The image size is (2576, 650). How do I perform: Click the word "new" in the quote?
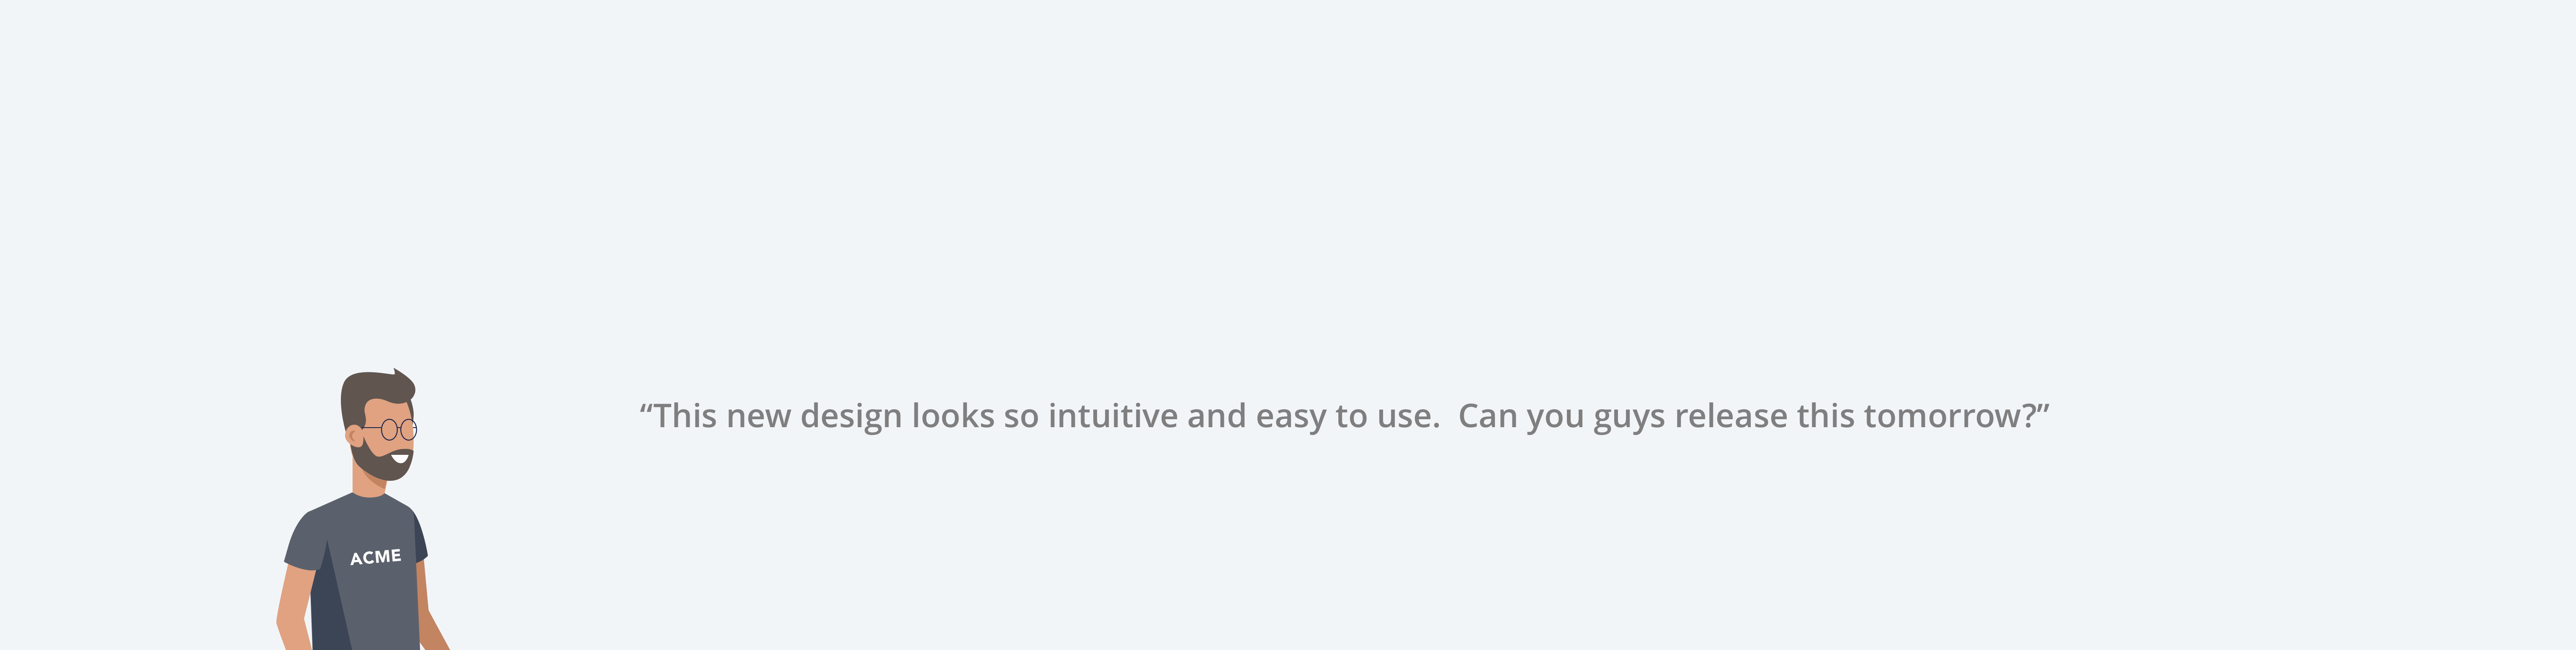pos(759,419)
